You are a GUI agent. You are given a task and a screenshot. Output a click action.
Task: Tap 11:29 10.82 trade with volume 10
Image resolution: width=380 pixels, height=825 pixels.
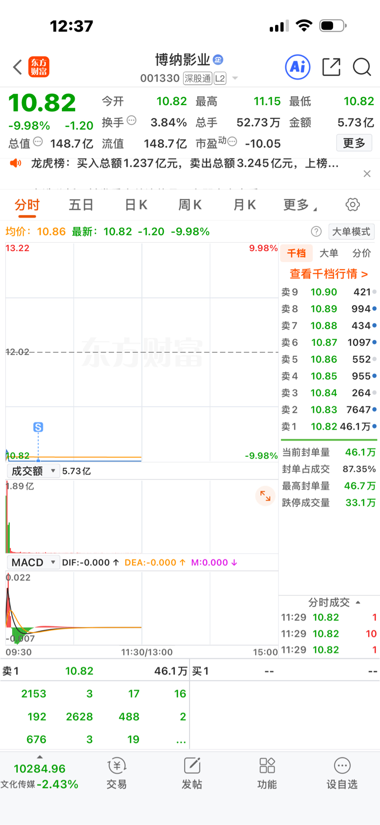click(329, 634)
